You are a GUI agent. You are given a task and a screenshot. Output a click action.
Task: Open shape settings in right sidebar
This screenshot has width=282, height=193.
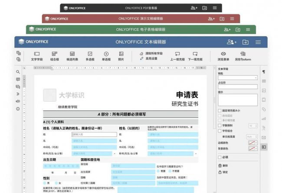tap(264, 109)
